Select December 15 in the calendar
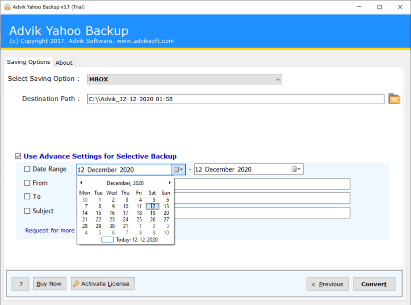Viewport: 411px width, 305px height. click(98, 213)
